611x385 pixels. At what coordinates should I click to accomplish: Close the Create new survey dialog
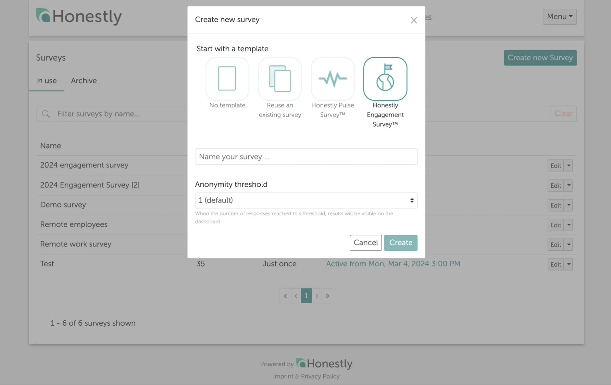414,20
